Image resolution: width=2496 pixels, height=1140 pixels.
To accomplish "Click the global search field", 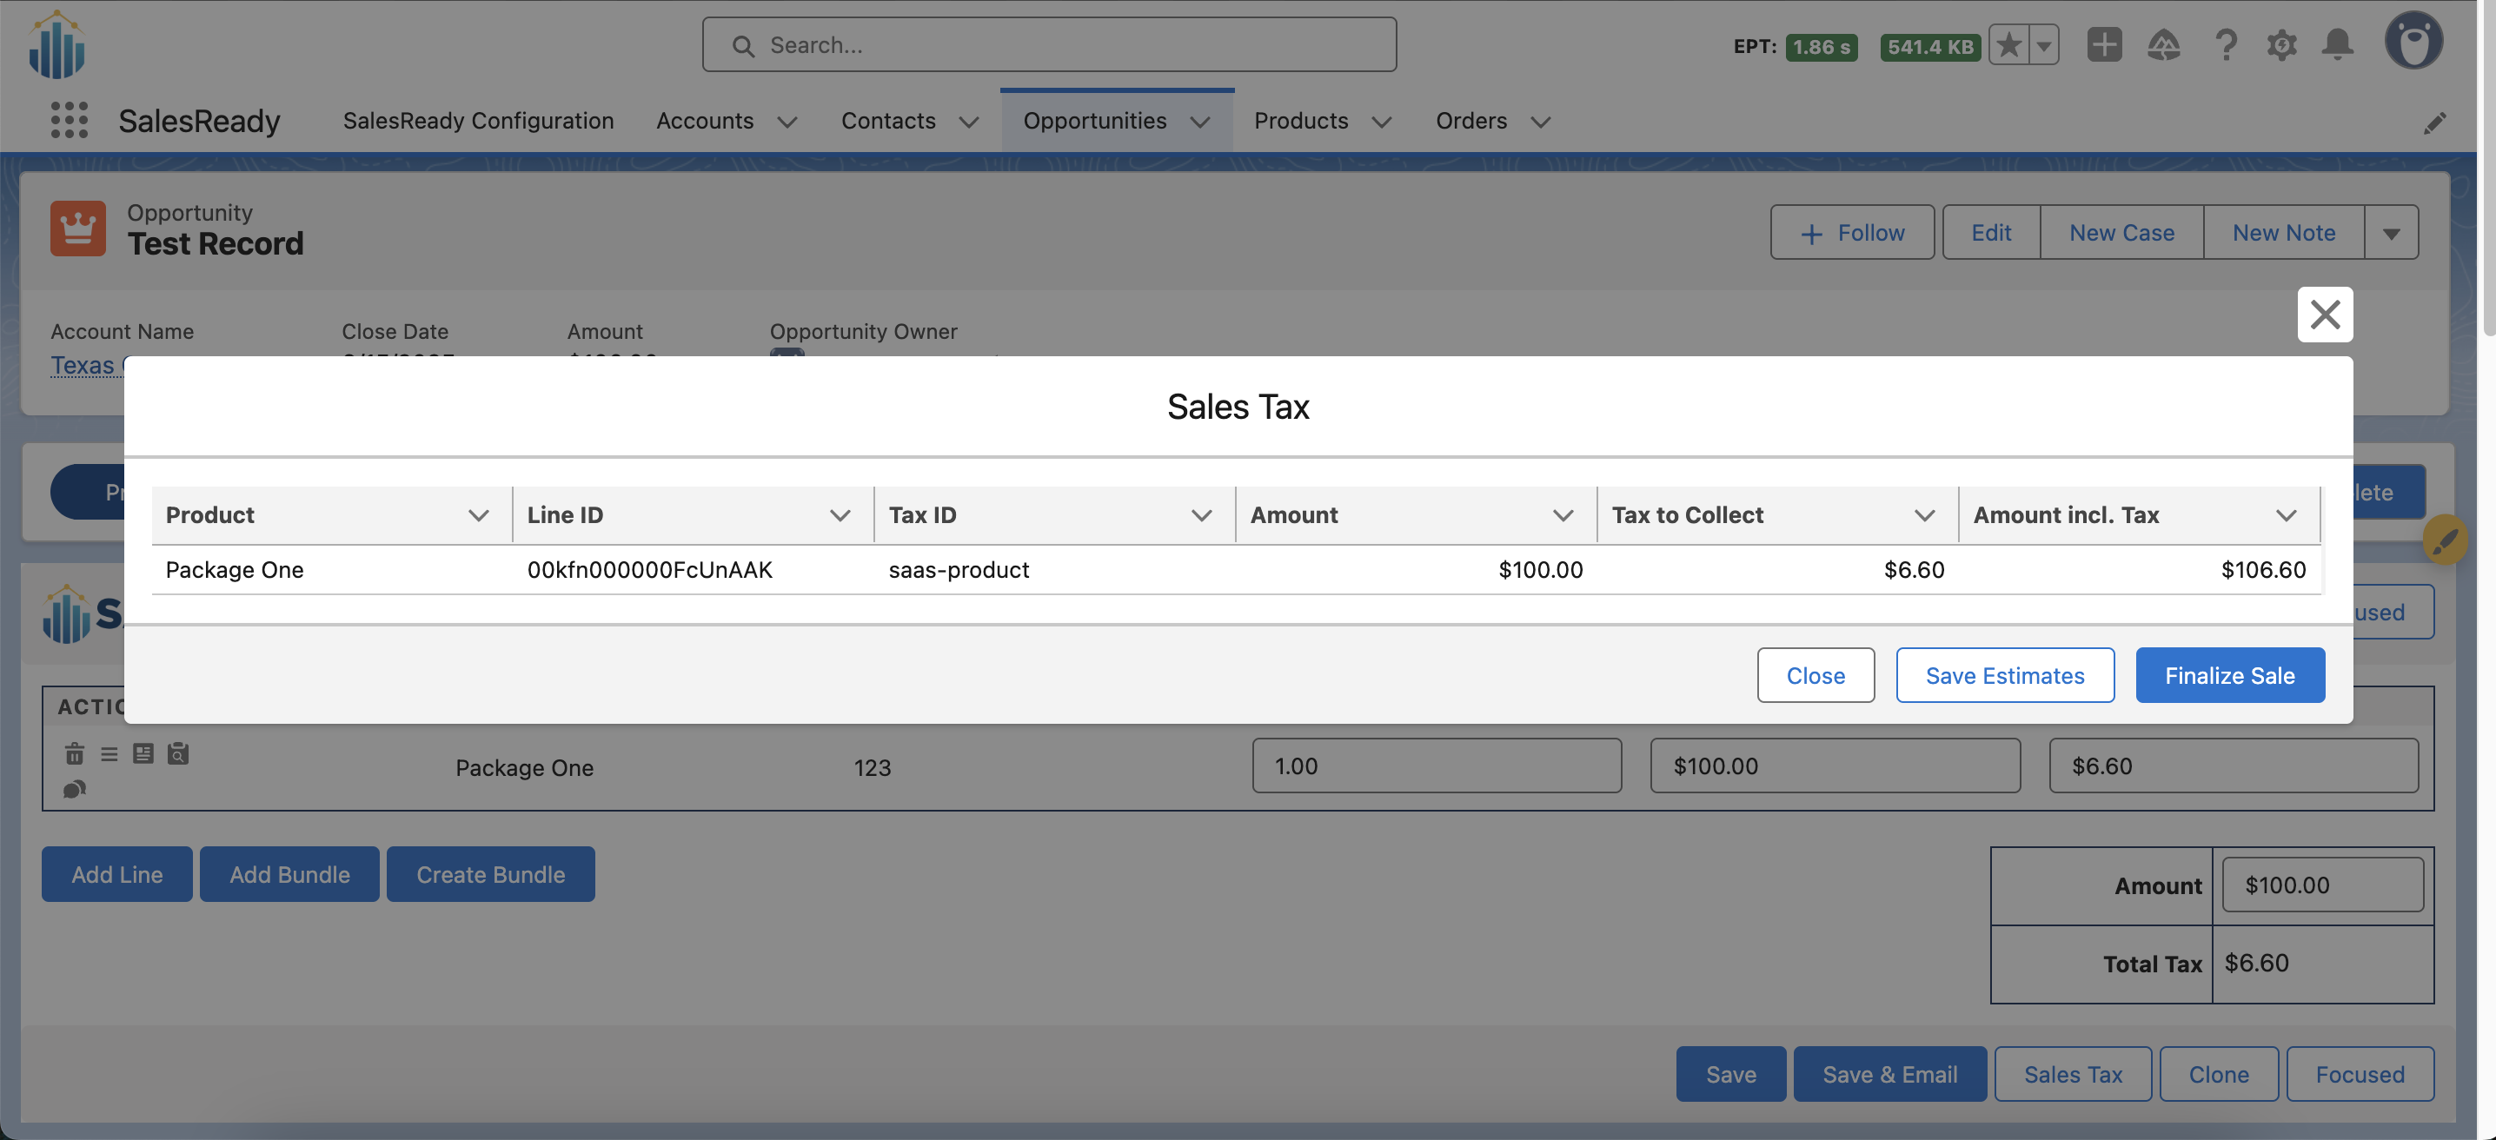I will 1048,44.
